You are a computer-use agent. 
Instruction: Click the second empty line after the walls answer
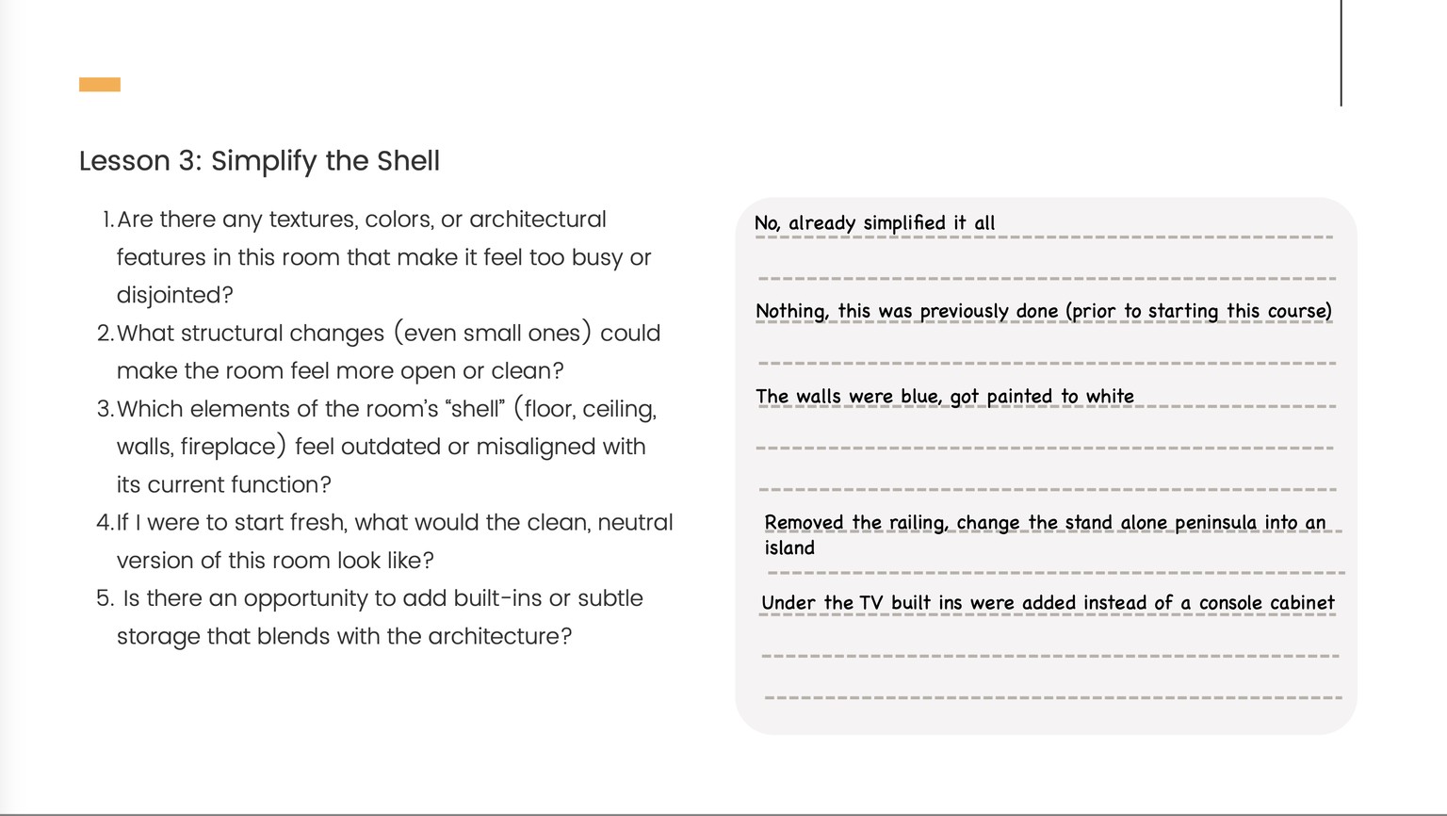pyautogui.click(x=1047, y=489)
